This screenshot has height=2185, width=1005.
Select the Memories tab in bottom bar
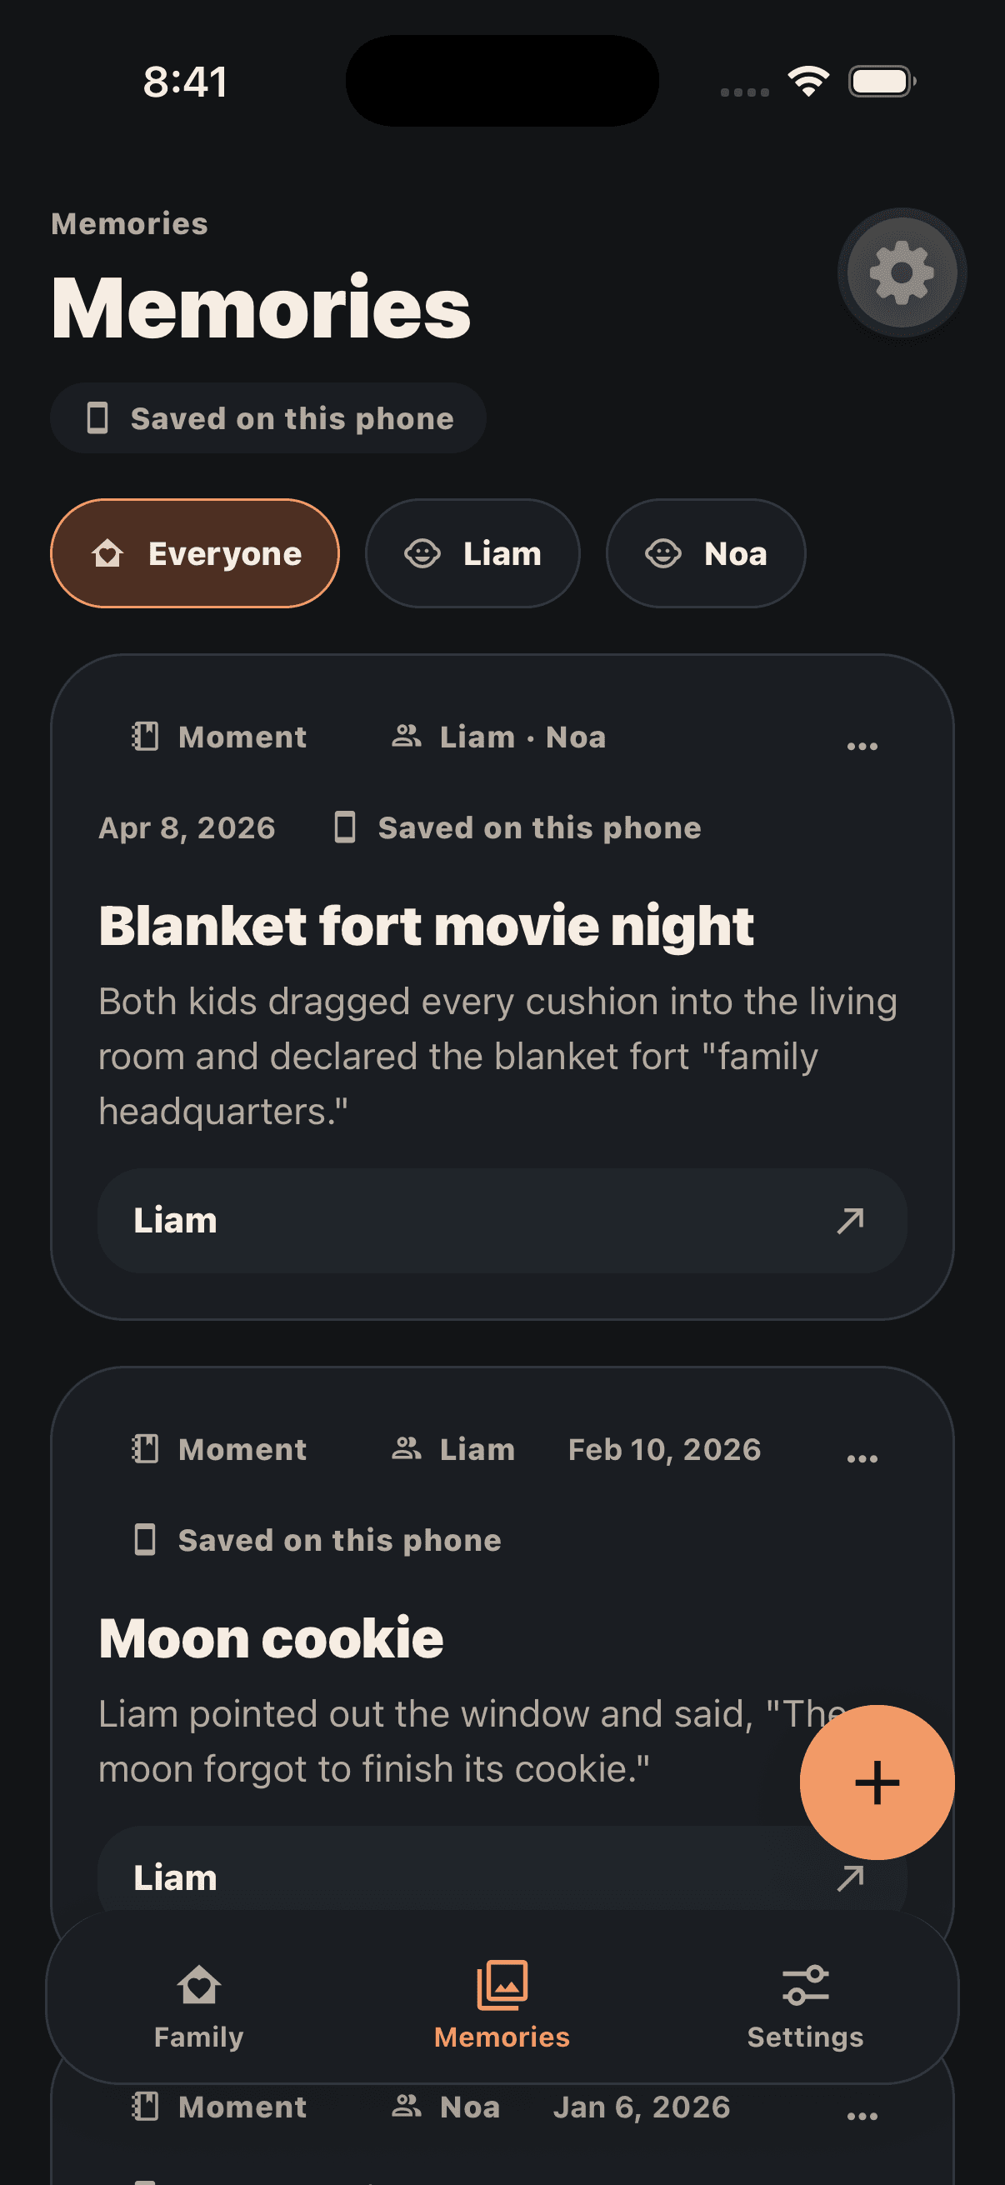tap(502, 2005)
